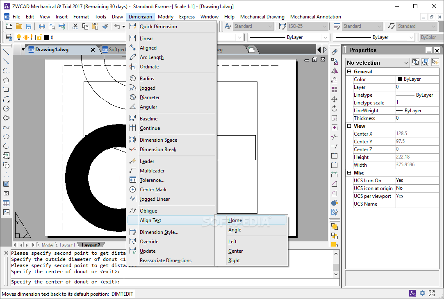Select the Move tool

[335, 99]
